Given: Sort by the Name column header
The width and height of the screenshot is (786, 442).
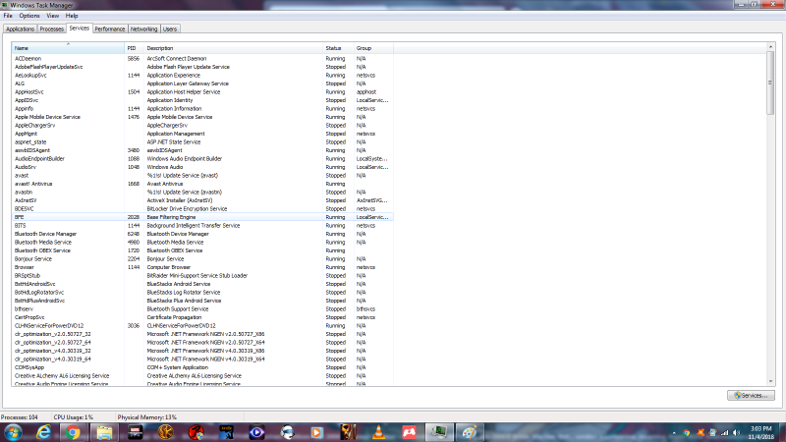Looking at the screenshot, I should [68, 48].
